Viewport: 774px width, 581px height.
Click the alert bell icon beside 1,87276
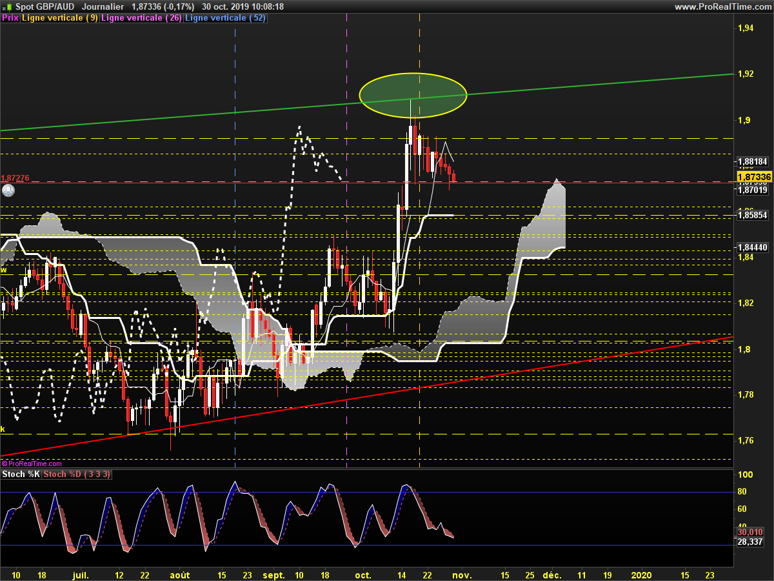point(8,190)
